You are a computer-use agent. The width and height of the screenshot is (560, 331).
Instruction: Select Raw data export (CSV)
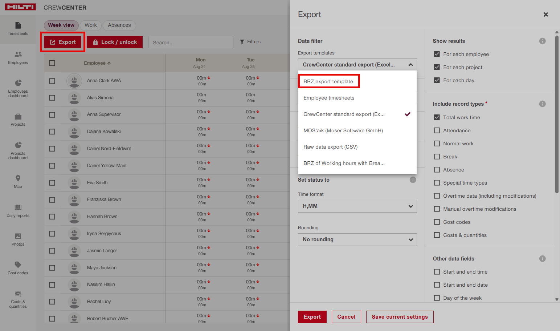[357, 147]
